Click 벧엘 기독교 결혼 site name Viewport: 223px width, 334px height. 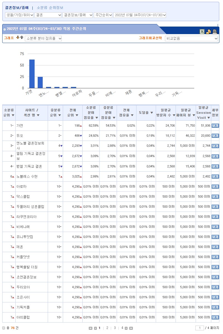tap(29, 166)
